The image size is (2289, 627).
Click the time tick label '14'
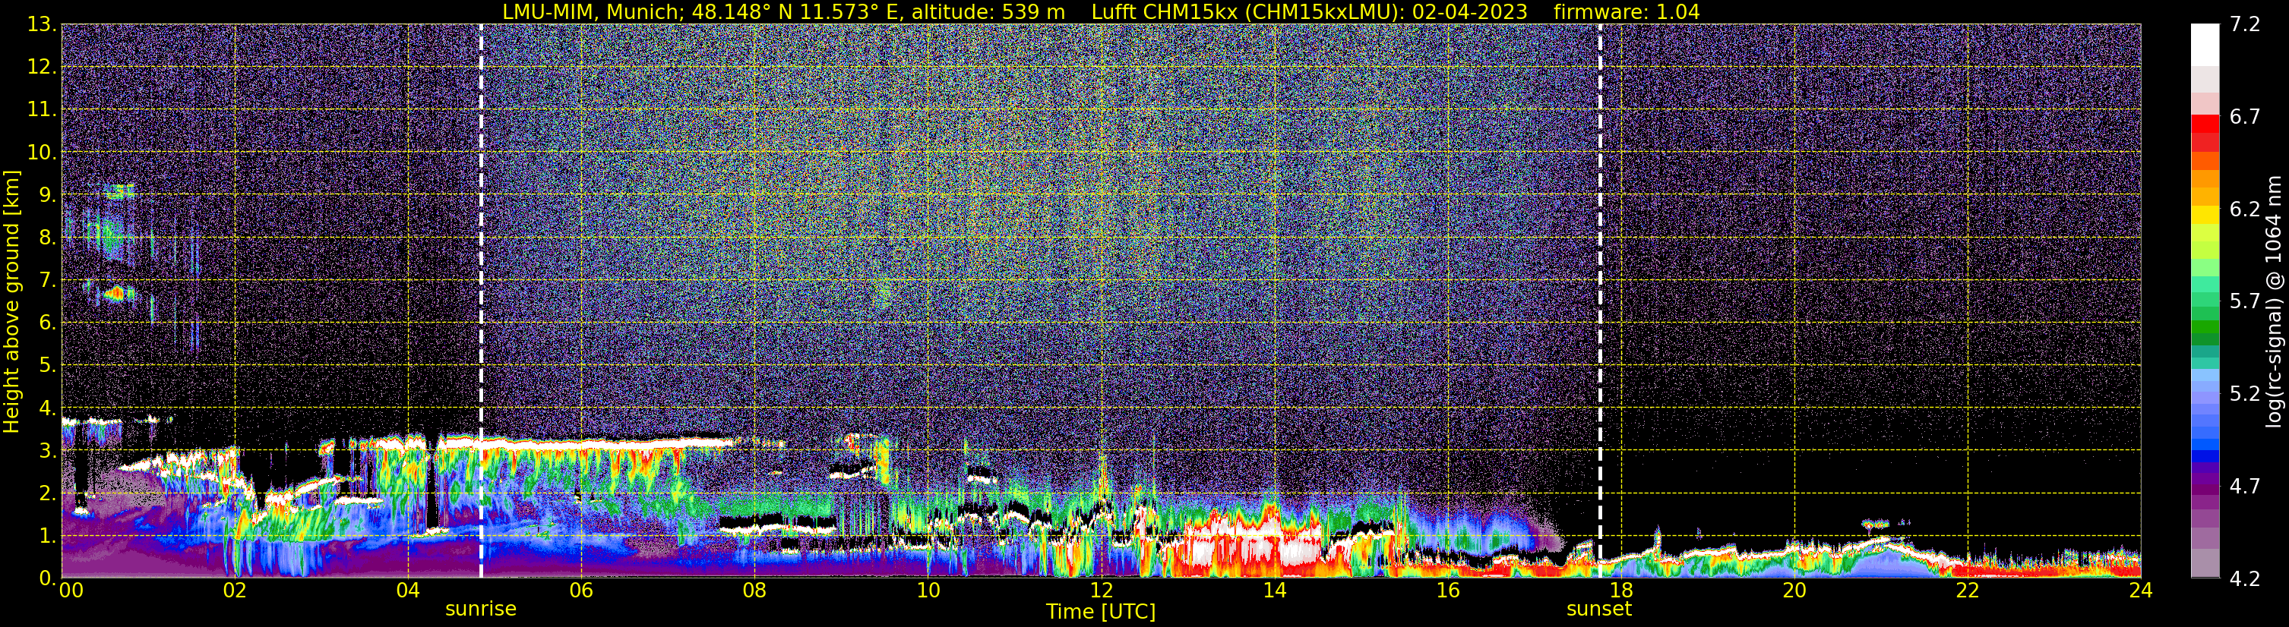(1274, 591)
